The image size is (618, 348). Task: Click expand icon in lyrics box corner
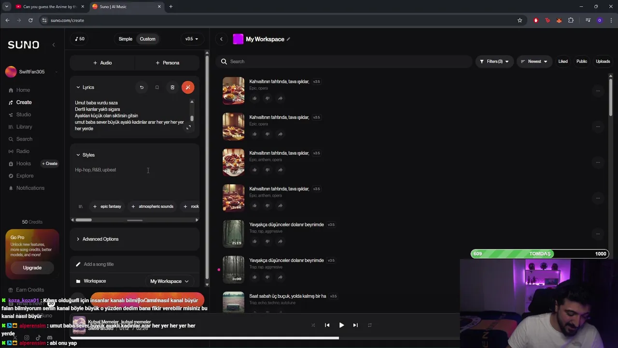[x=188, y=127]
